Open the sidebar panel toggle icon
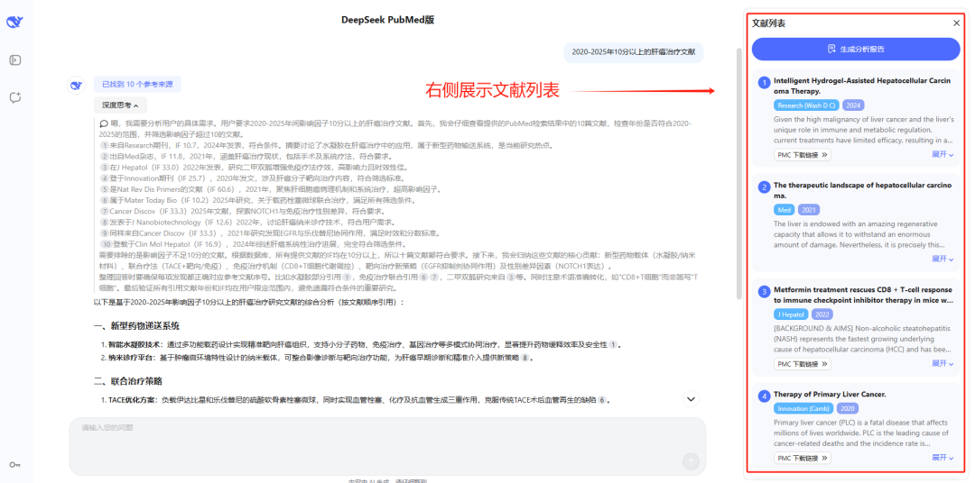 [x=15, y=60]
